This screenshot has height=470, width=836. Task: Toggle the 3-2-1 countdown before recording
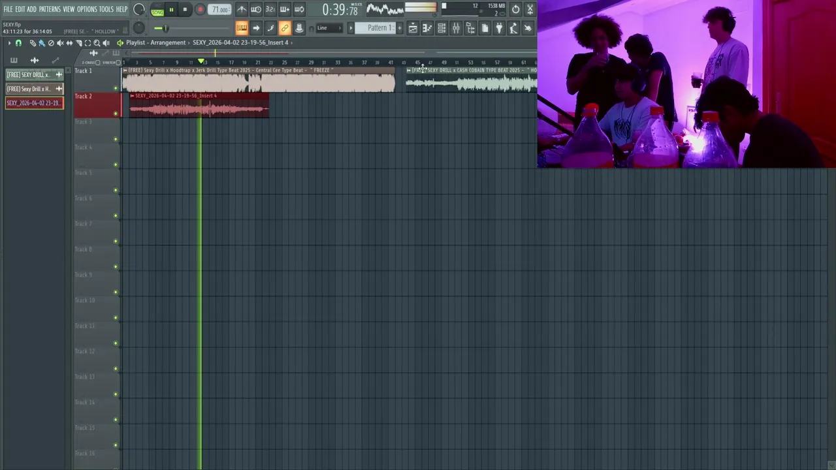pos(270,9)
